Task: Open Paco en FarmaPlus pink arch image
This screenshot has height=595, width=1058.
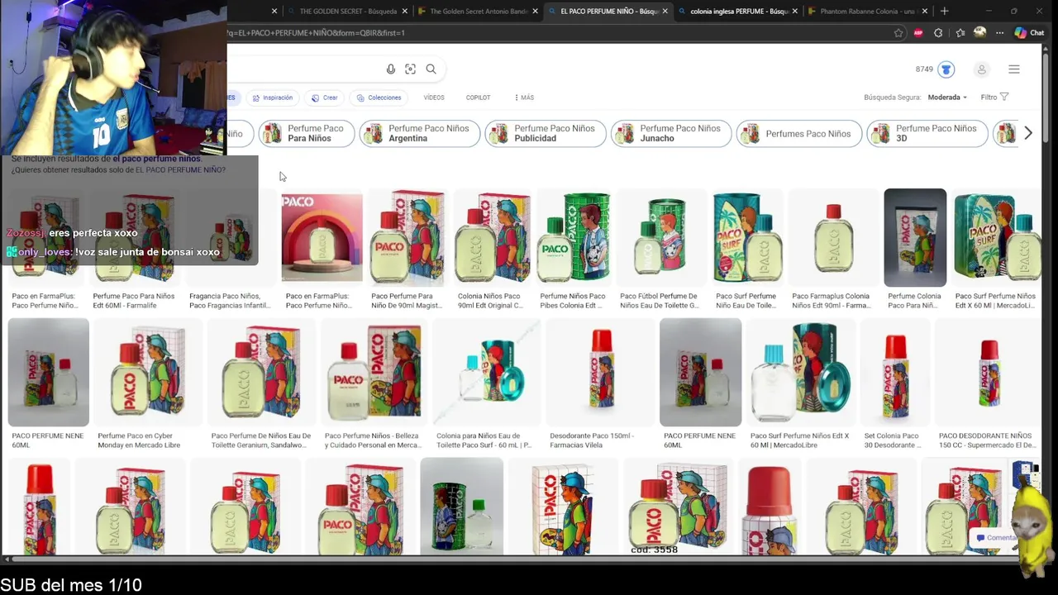Action: click(x=322, y=238)
